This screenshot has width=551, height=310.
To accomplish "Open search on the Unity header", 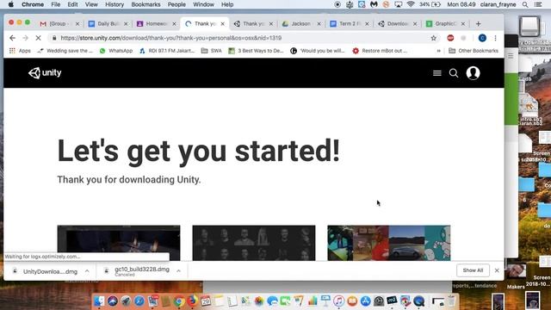I will point(454,73).
